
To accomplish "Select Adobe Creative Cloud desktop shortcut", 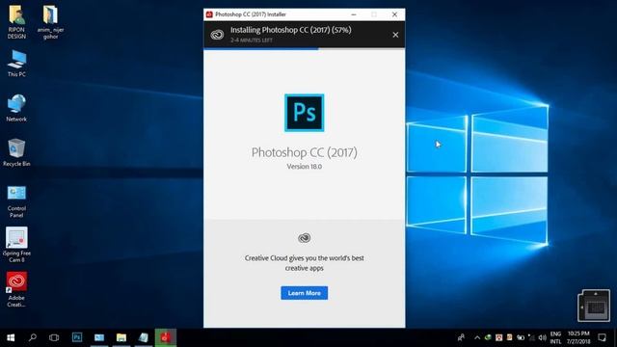I will (16, 289).
